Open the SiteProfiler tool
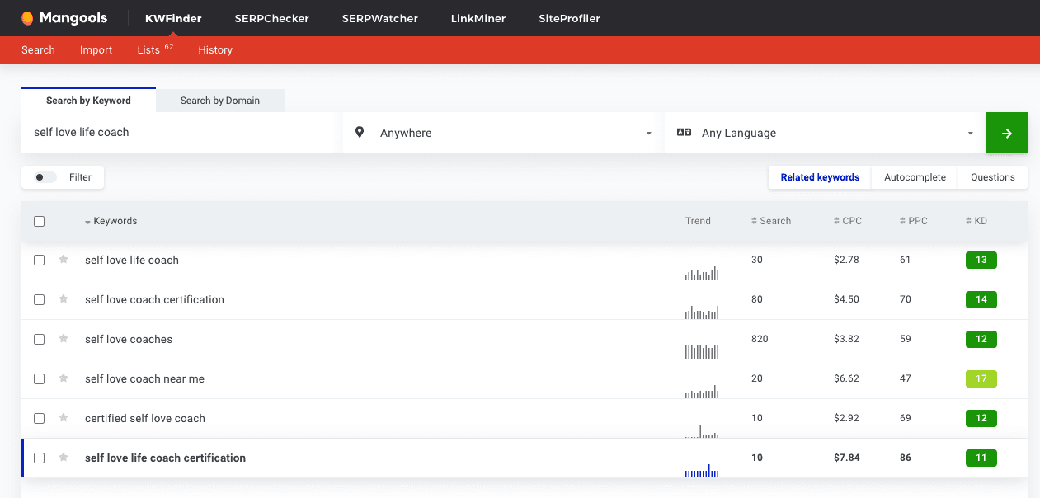The image size is (1040, 498). 569,18
